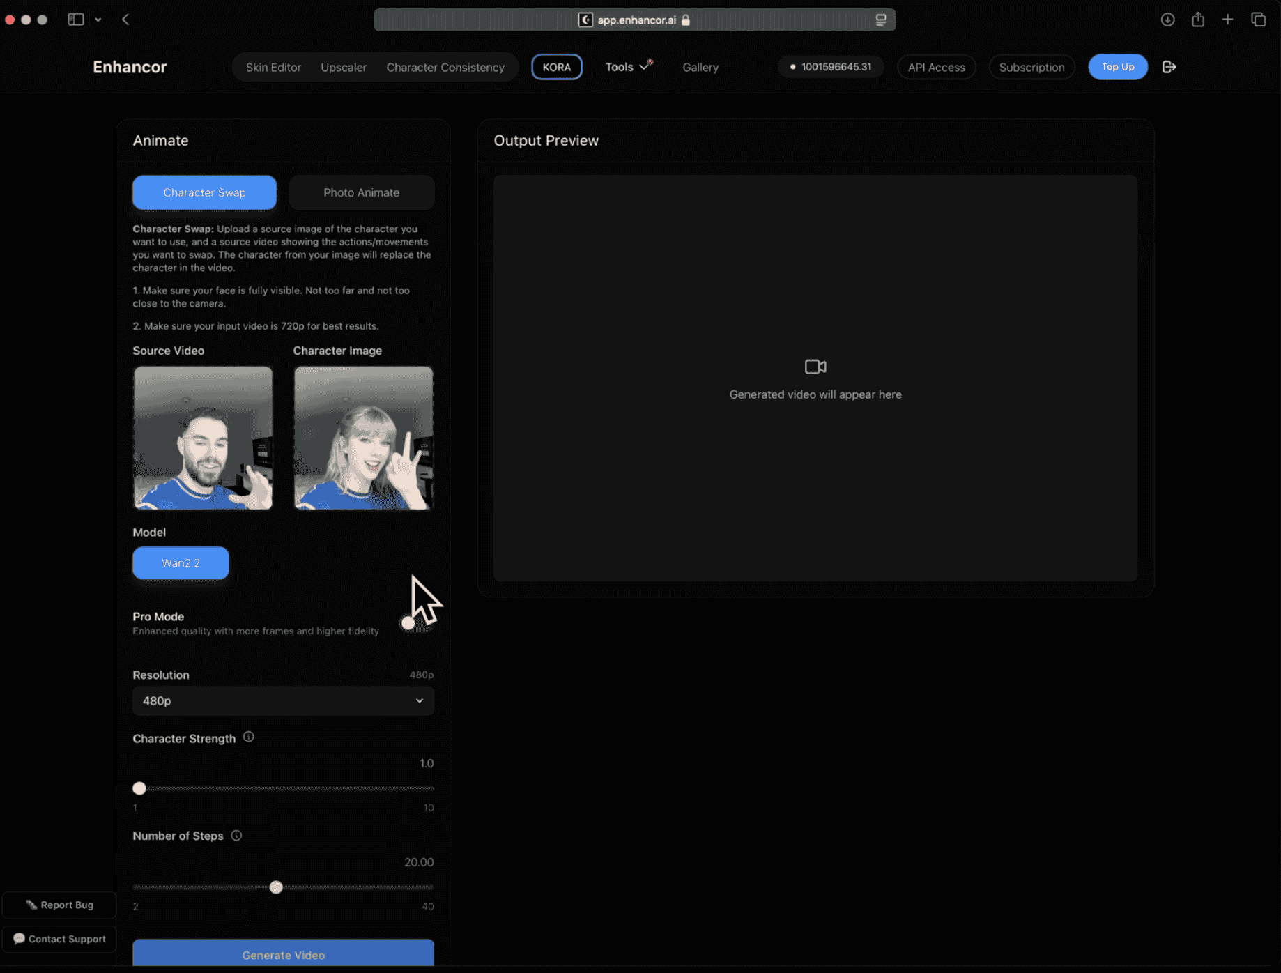The height and width of the screenshot is (973, 1281).
Task: Enable the Pro Mode toggle
Action: coord(416,623)
